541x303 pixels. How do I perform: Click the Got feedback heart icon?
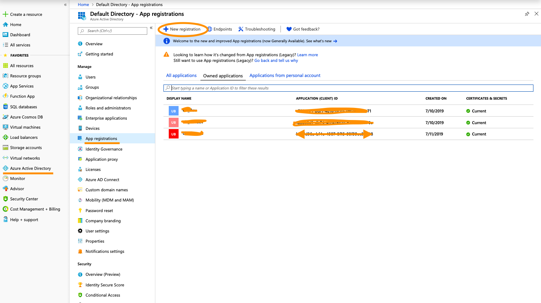pos(289,29)
